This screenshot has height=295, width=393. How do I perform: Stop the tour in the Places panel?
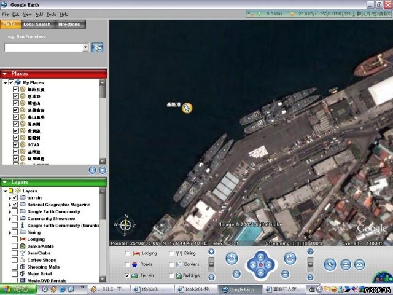103,170
